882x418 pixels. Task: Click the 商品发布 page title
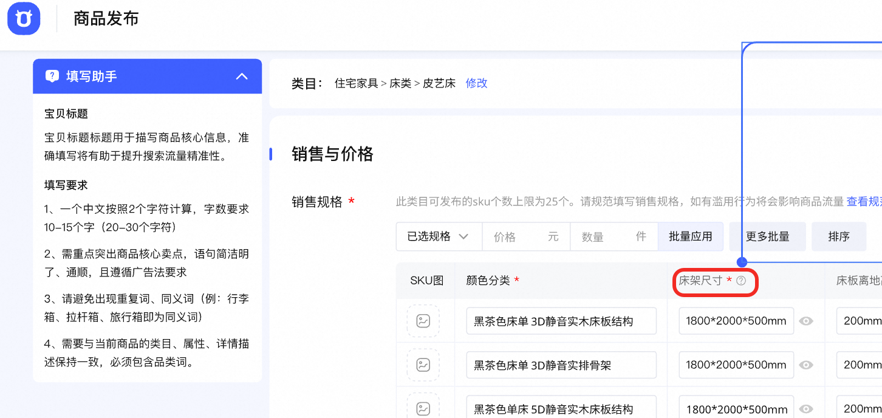(x=106, y=19)
